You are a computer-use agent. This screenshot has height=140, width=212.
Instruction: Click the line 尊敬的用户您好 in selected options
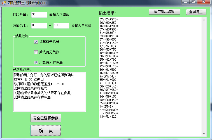pos(44,75)
